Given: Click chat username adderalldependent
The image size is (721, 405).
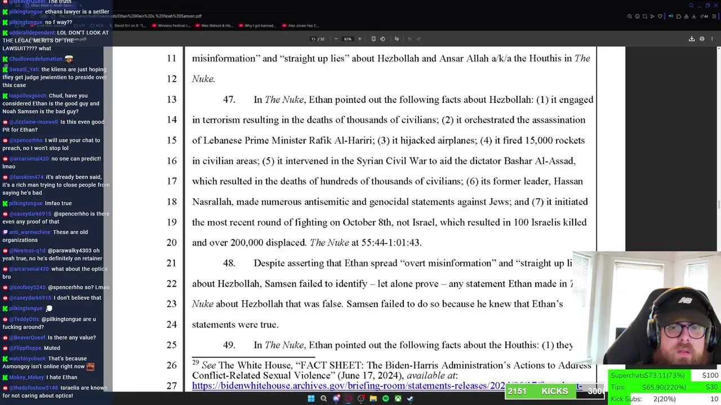Looking at the screenshot, I should click(x=32, y=33).
